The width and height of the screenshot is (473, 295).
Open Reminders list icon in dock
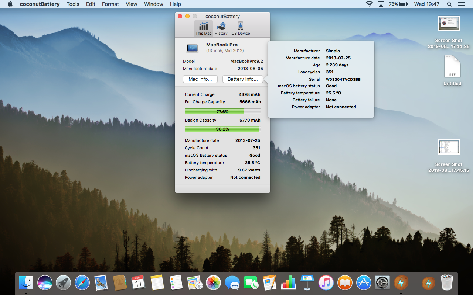coord(176,283)
